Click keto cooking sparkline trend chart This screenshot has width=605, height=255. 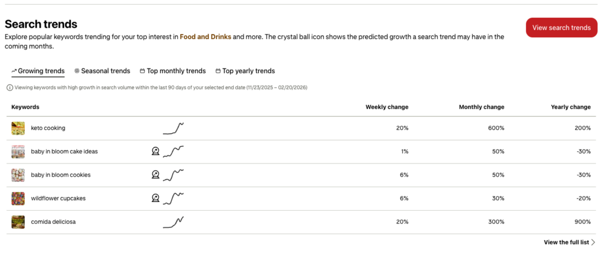[174, 128]
